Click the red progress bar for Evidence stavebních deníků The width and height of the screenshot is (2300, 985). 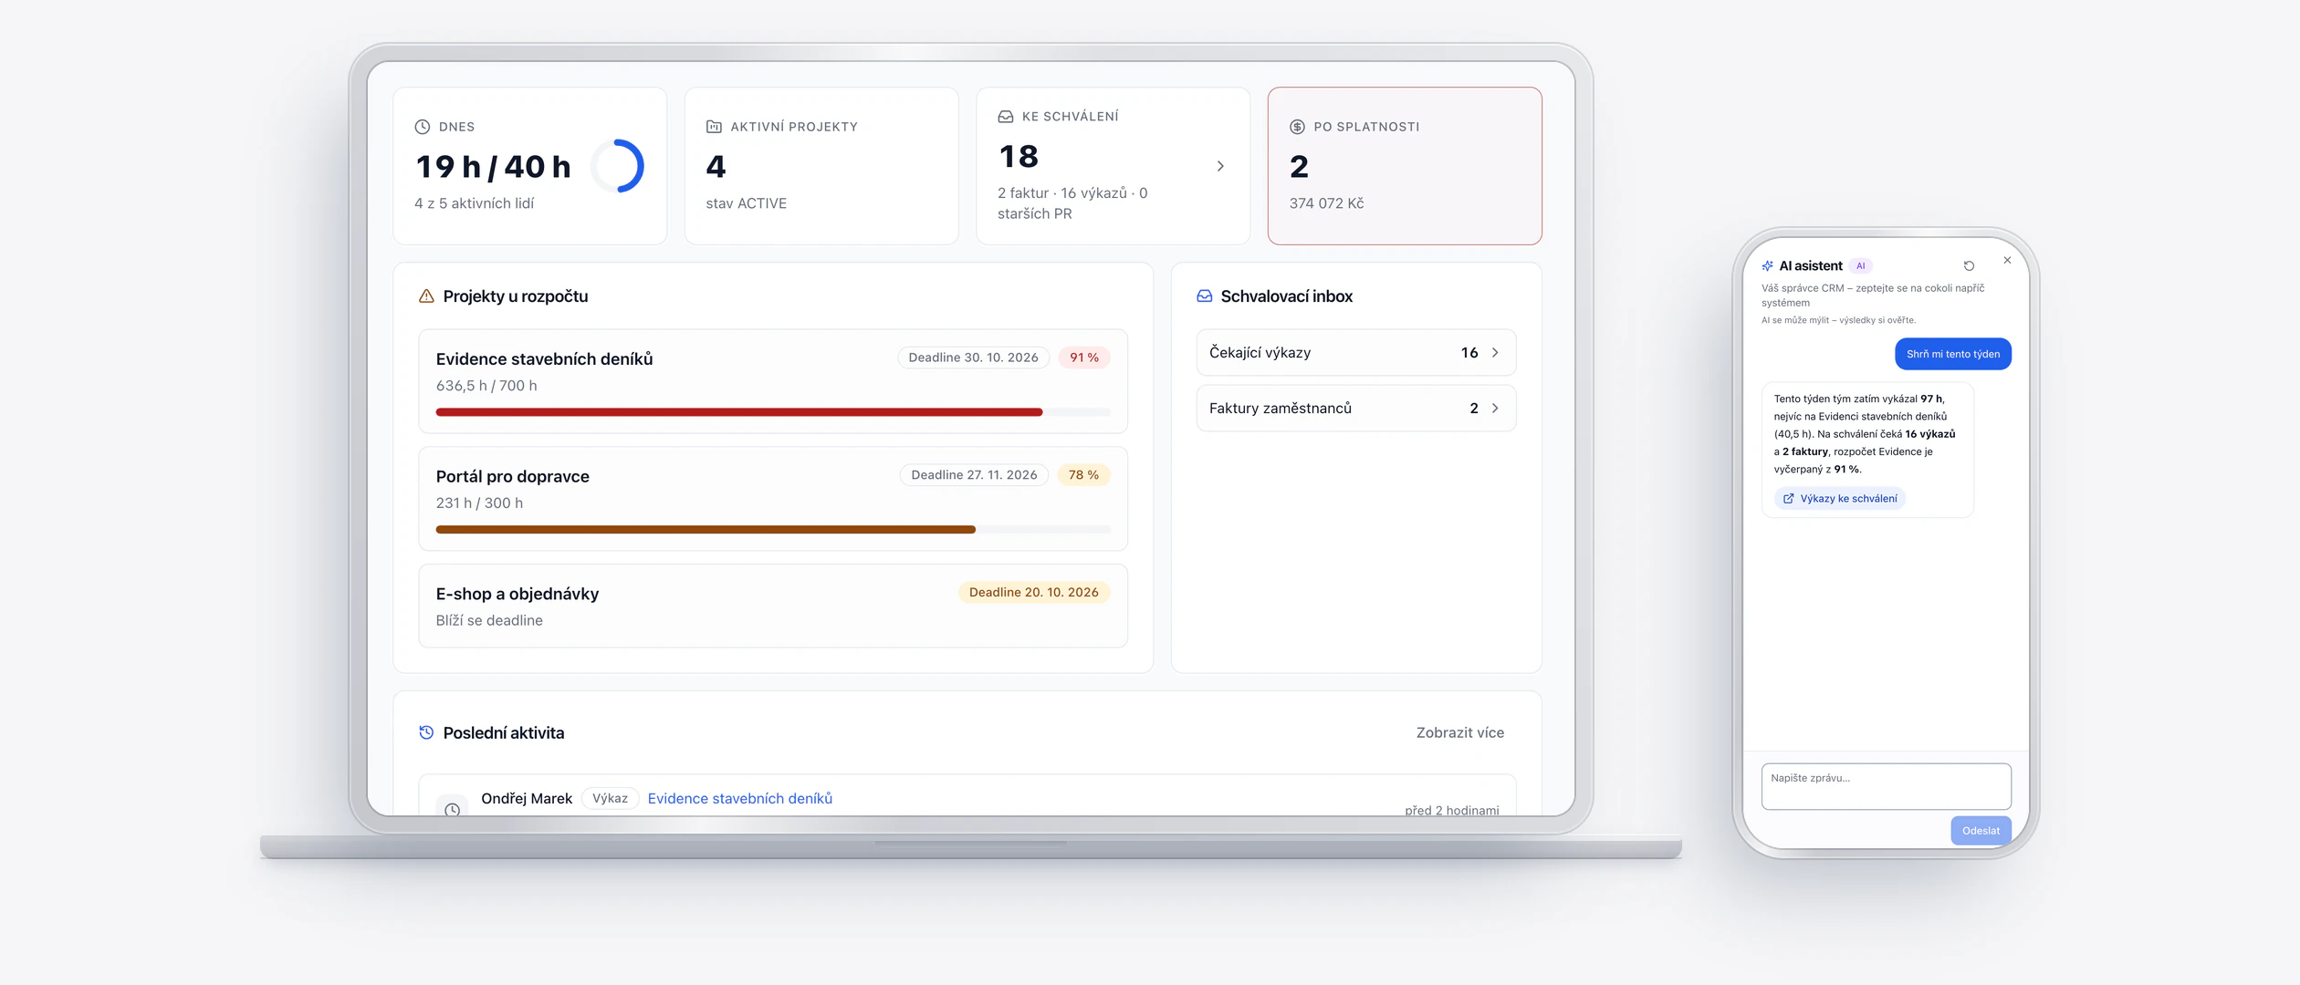point(773,412)
